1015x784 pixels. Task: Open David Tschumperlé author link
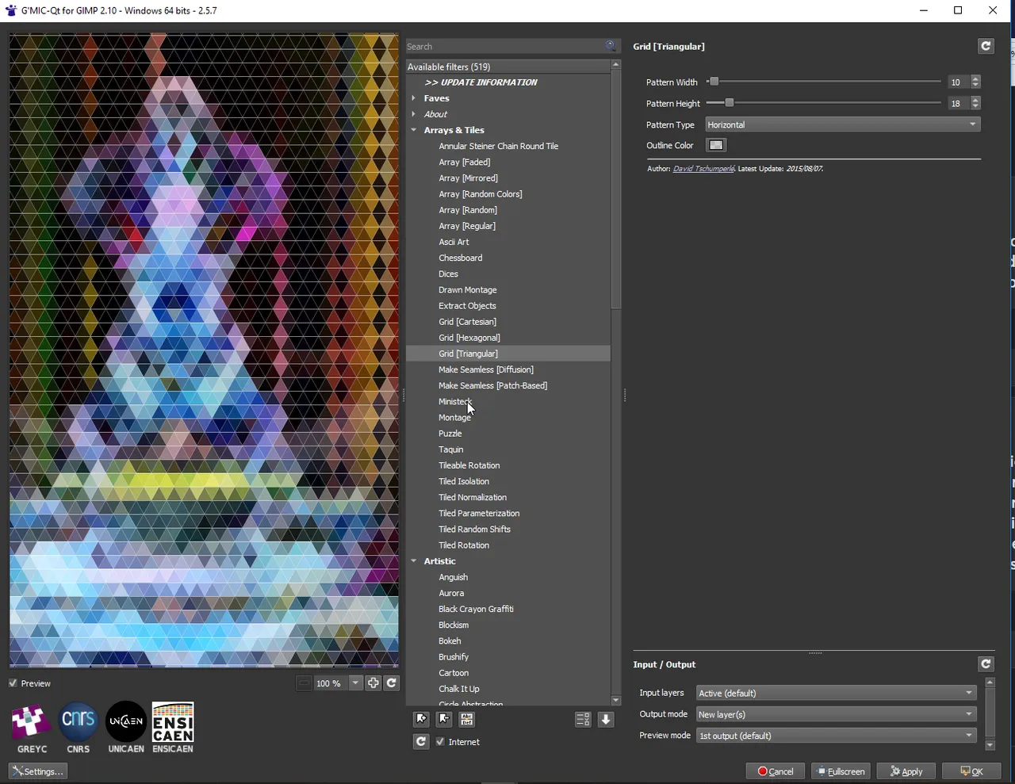tap(703, 169)
